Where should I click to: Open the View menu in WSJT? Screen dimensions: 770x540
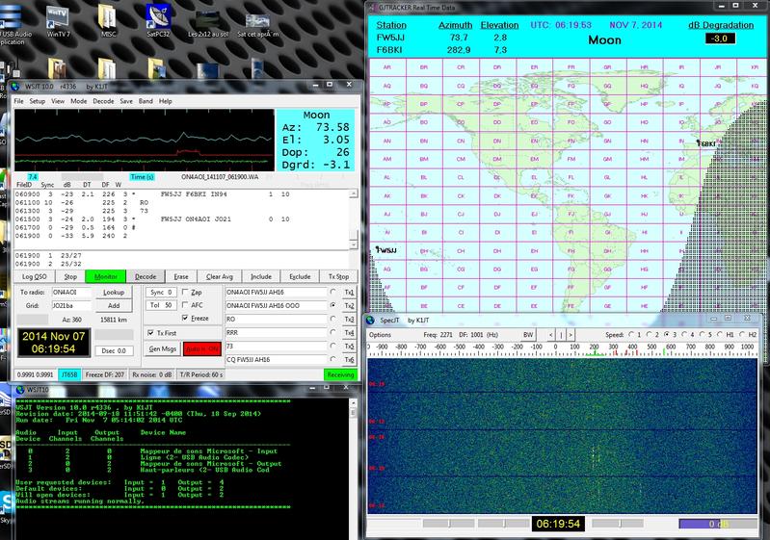(58, 101)
